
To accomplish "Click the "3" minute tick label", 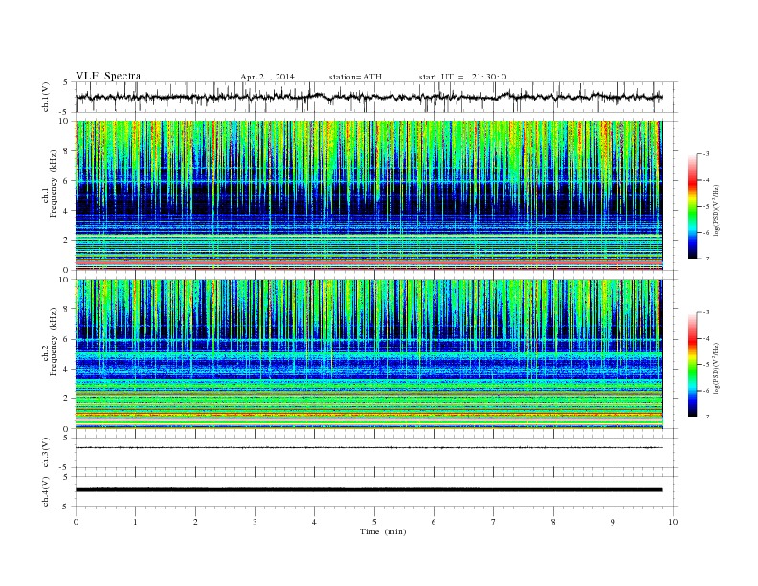I will tap(256, 522).
